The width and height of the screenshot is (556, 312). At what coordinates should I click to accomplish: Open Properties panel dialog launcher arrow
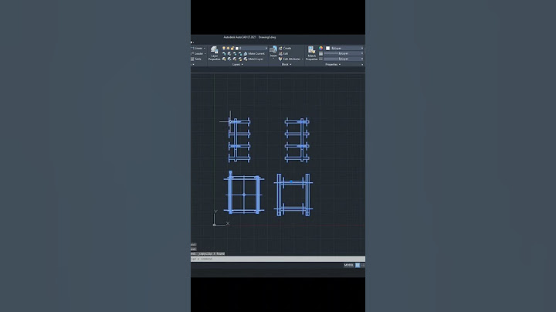pos(362,65)
